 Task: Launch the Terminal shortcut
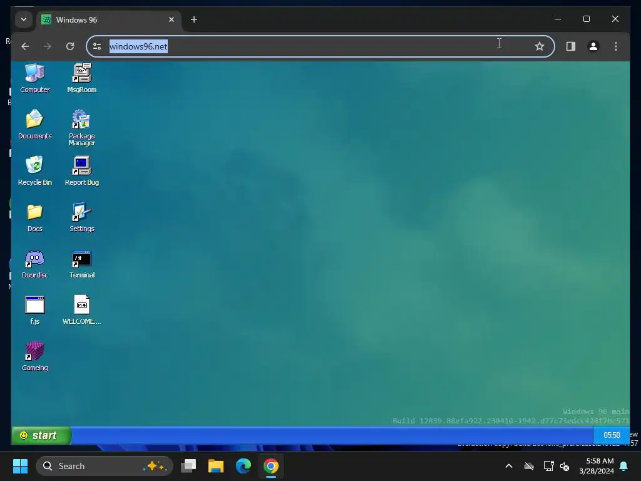click(82, 264)
